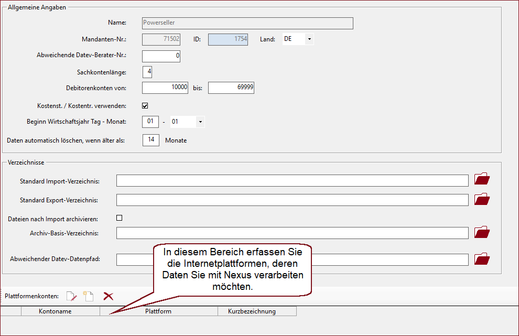Screen dimensions: 519x336
Task: Click the Standard Import-Verzeichnis text field
Action: (292, 181)
